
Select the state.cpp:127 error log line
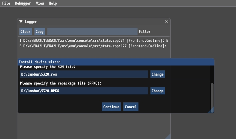[x=93, y=46]
